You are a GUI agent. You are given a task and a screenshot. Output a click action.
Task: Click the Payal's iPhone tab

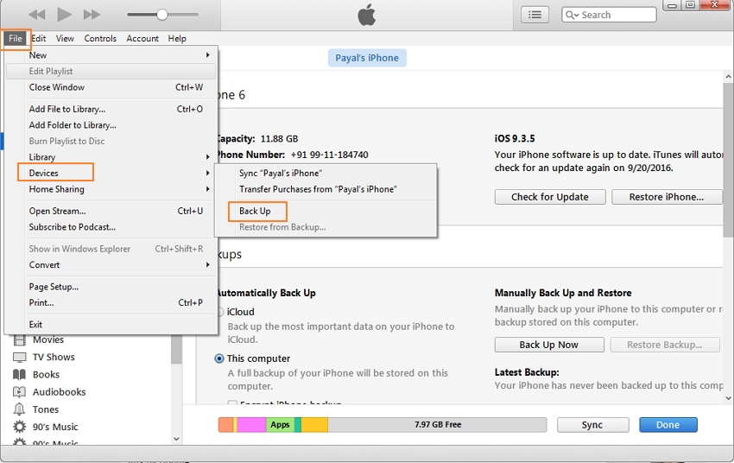[367, 58]
